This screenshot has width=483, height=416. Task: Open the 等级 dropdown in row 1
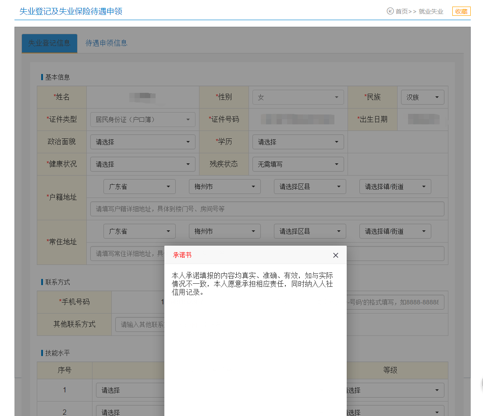394,390
